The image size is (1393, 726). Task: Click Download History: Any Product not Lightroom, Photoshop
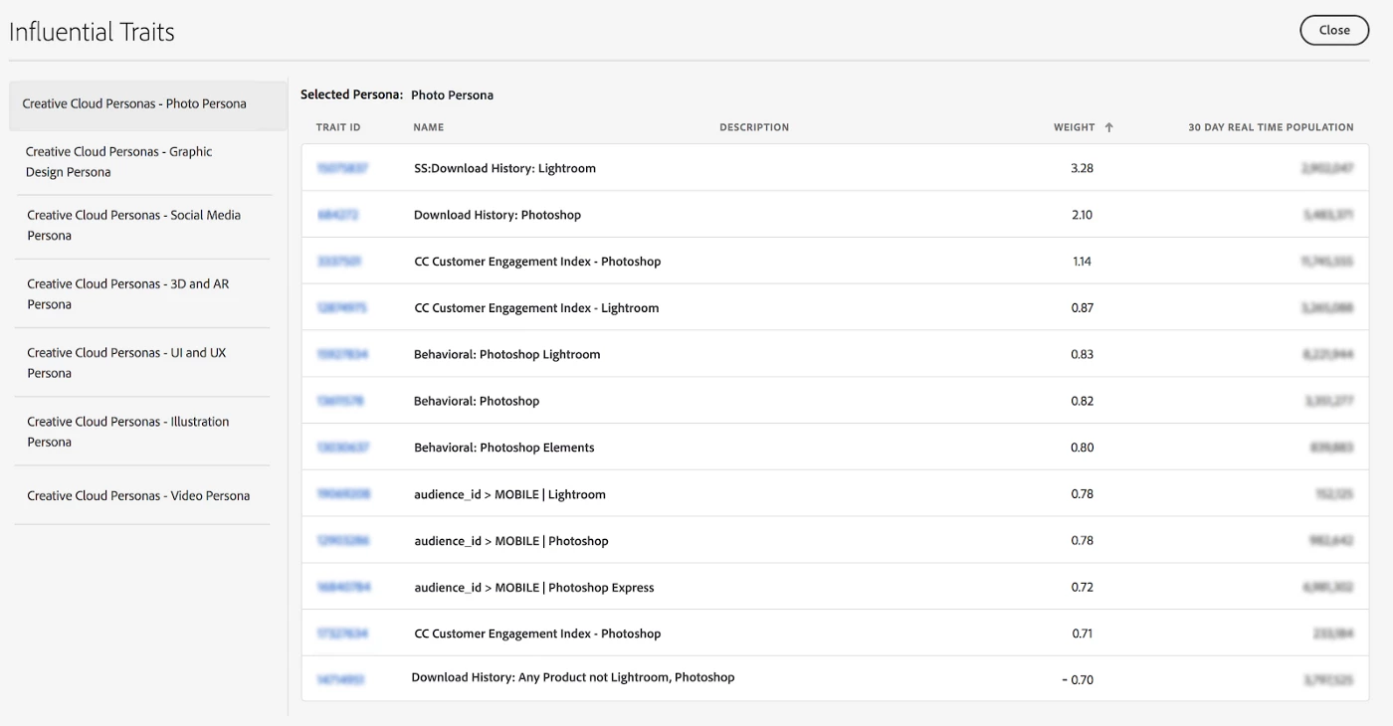573,677
